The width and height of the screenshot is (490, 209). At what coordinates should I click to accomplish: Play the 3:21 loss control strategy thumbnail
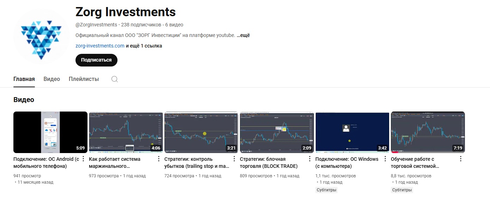point(201,132)
